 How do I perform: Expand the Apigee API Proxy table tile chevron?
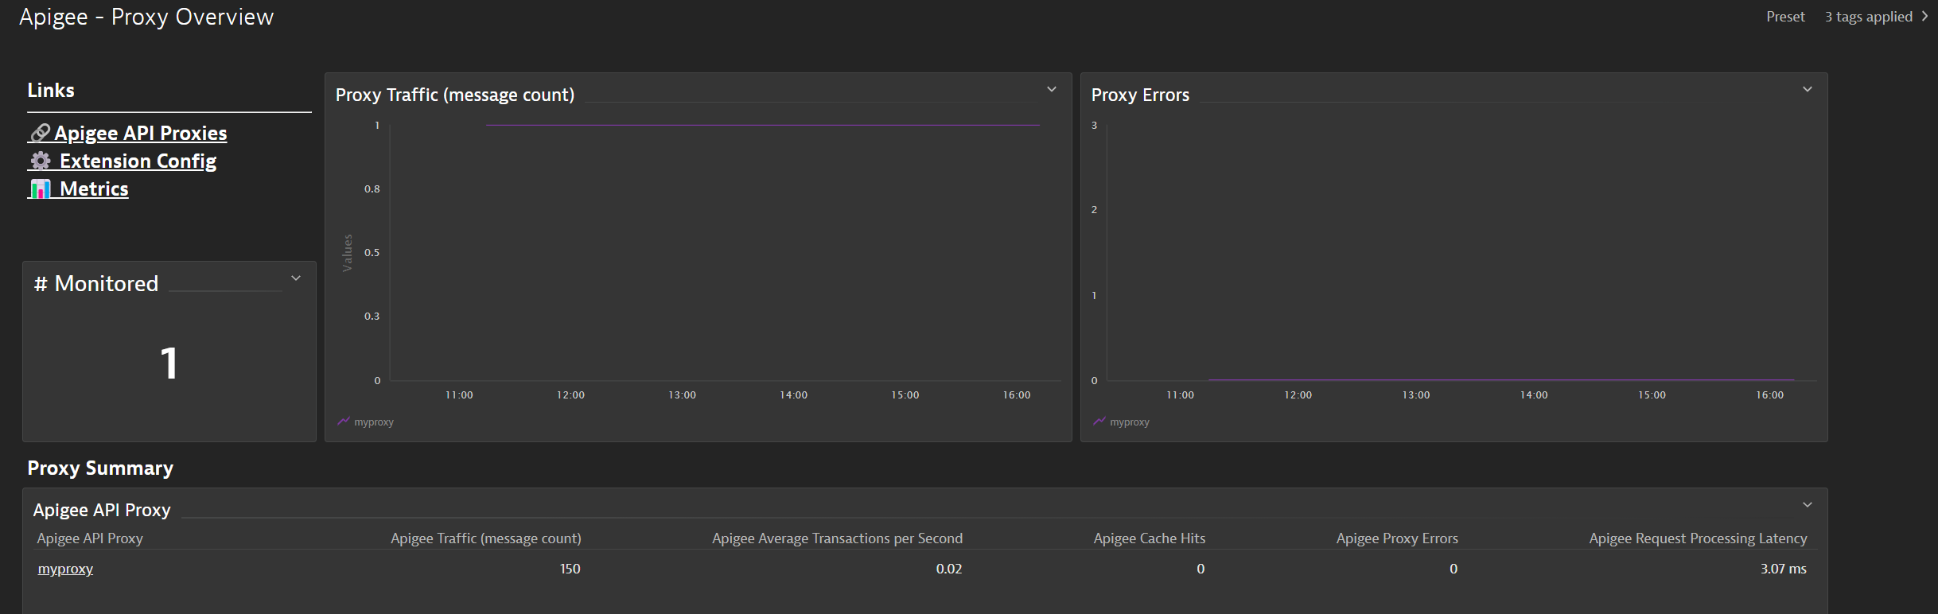click(x=1808, y=505)
